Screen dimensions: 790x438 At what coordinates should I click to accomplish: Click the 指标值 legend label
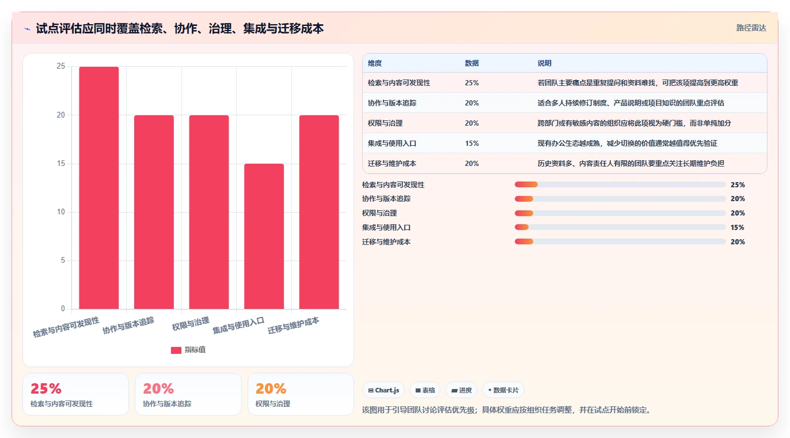tap(195, 350)
